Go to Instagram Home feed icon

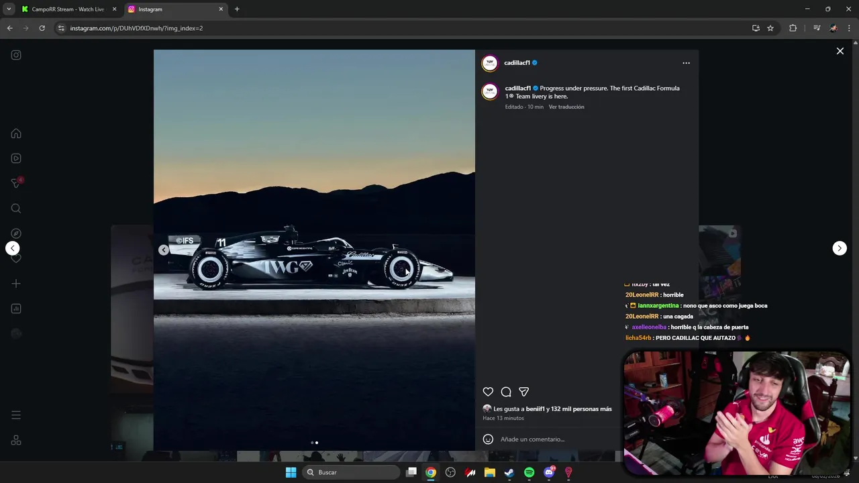16,133
